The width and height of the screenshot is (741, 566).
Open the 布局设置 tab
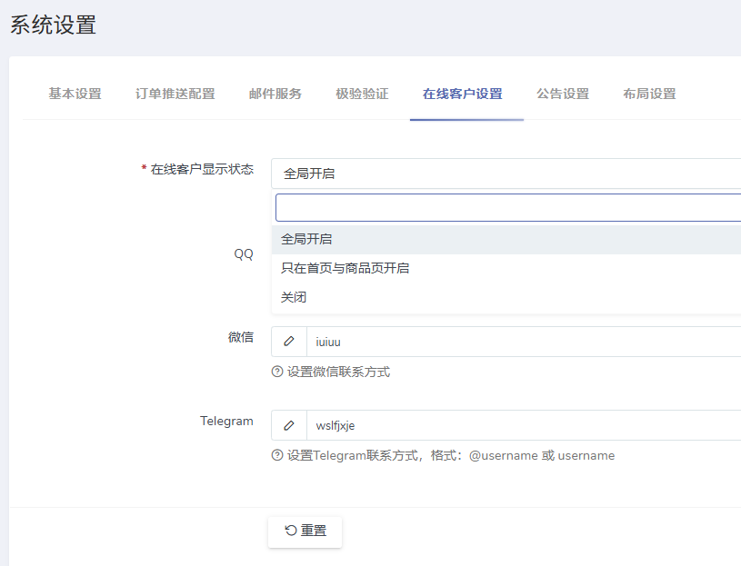point(649,94)
